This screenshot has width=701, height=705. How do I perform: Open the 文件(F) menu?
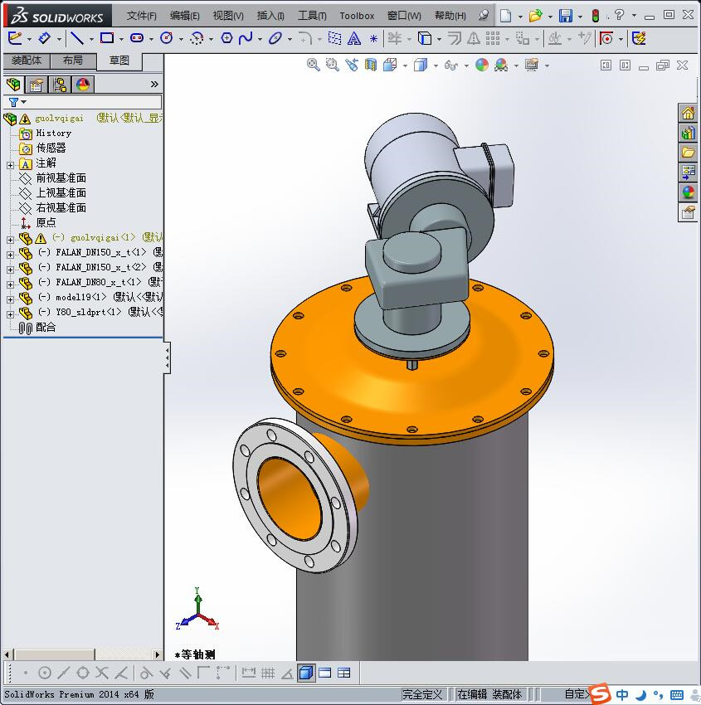(x=141, y=16)
